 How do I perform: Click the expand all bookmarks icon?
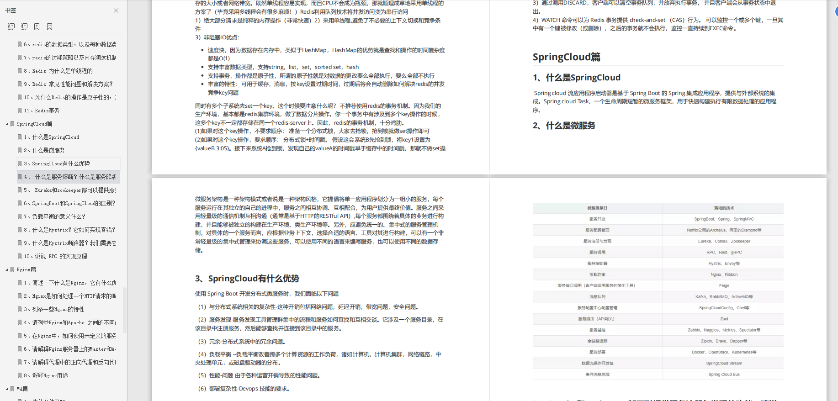[x=11, y=26]
